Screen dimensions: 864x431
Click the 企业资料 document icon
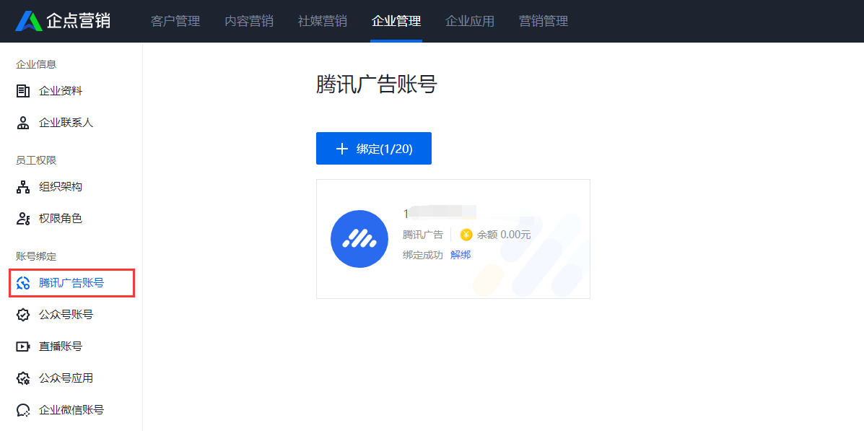click(x=22, y=91)
